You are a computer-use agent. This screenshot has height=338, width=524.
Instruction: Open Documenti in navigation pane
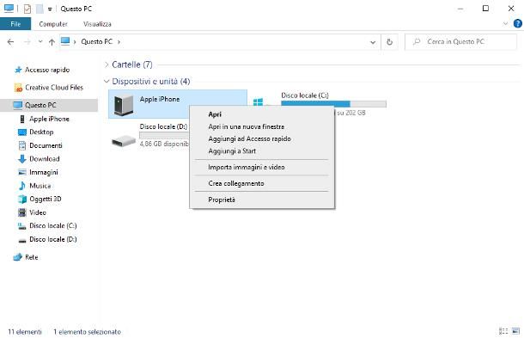tap(46, 145)
